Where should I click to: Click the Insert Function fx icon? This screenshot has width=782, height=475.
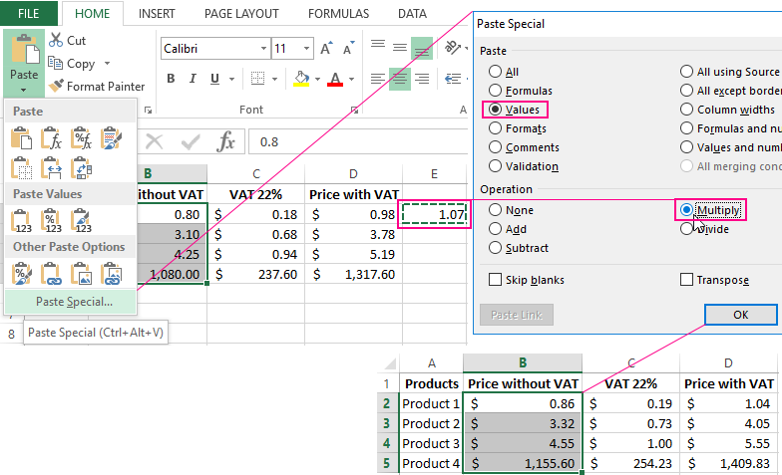pos(226,141)
